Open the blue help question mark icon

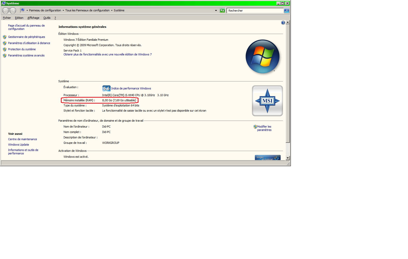click(x=283, y=23)
